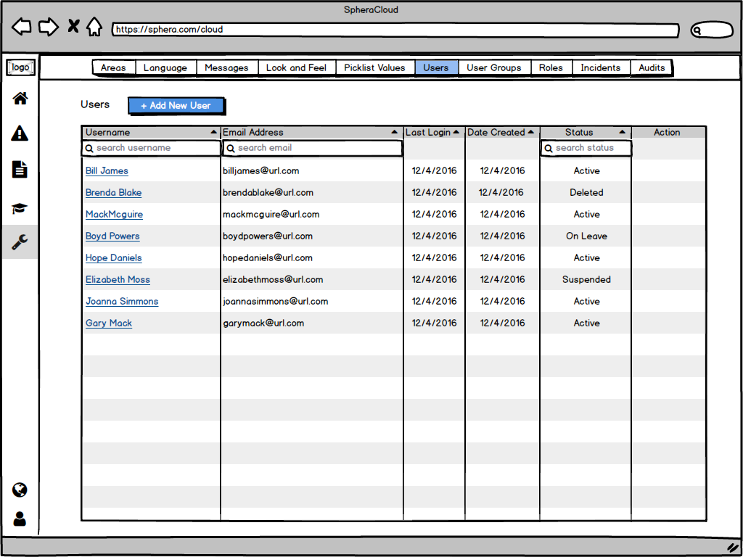Open the globe icon in sidebar
743x557 pixels.
20,490
